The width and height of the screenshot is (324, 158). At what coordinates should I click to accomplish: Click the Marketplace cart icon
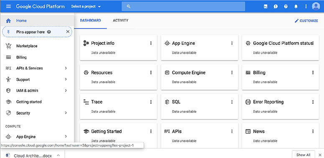[8, 46]
